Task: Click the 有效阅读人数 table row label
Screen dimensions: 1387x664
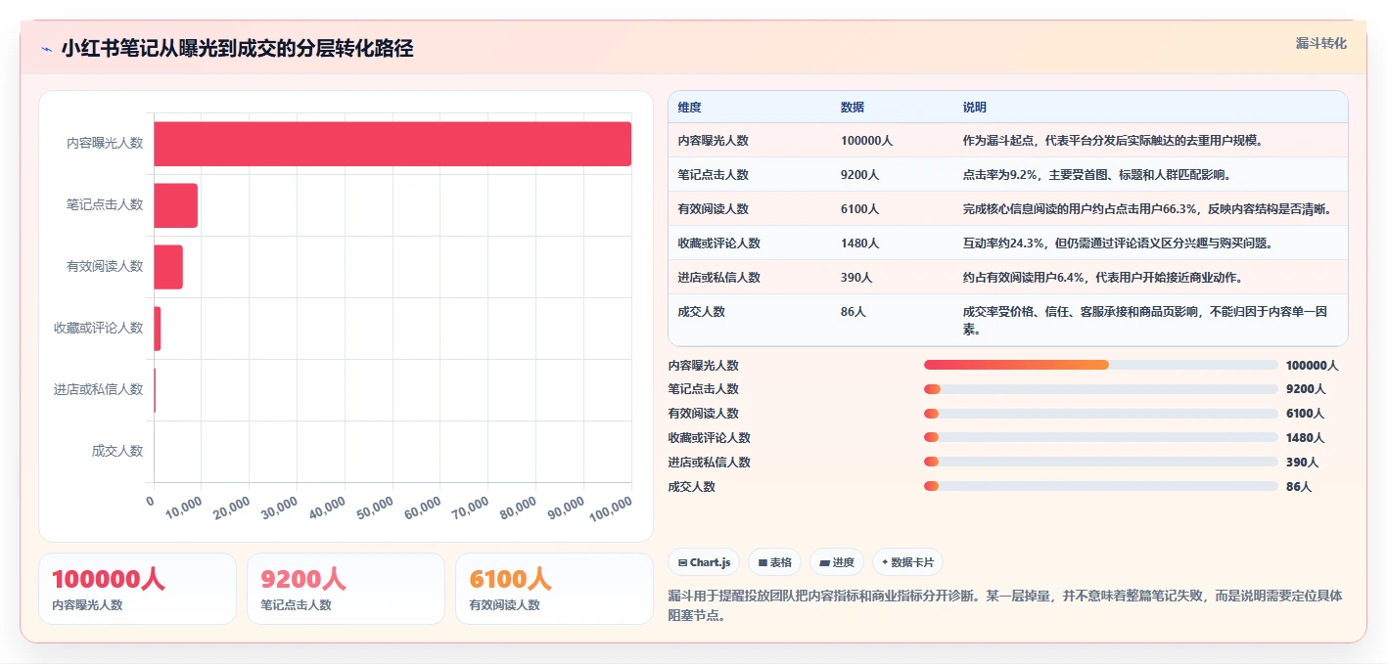Action: pos(713,209)
